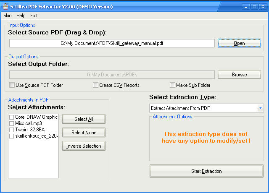Enable Use Source PDF Folder checkbox
Screen dimensions: 269x193
point(12,85)
